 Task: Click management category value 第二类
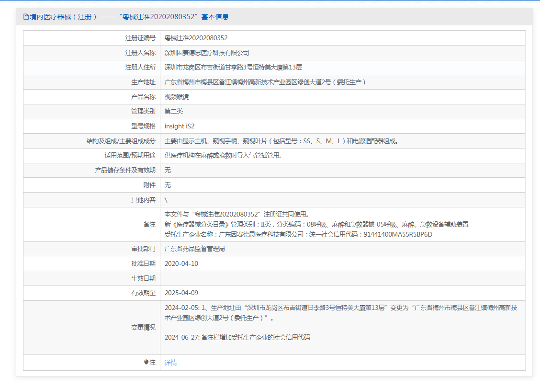(174, 112)
